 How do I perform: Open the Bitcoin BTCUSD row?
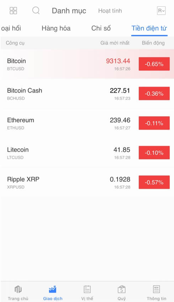[87, 64]
